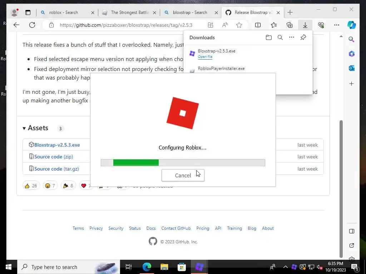Open split screen view

[x=258, y=25]
